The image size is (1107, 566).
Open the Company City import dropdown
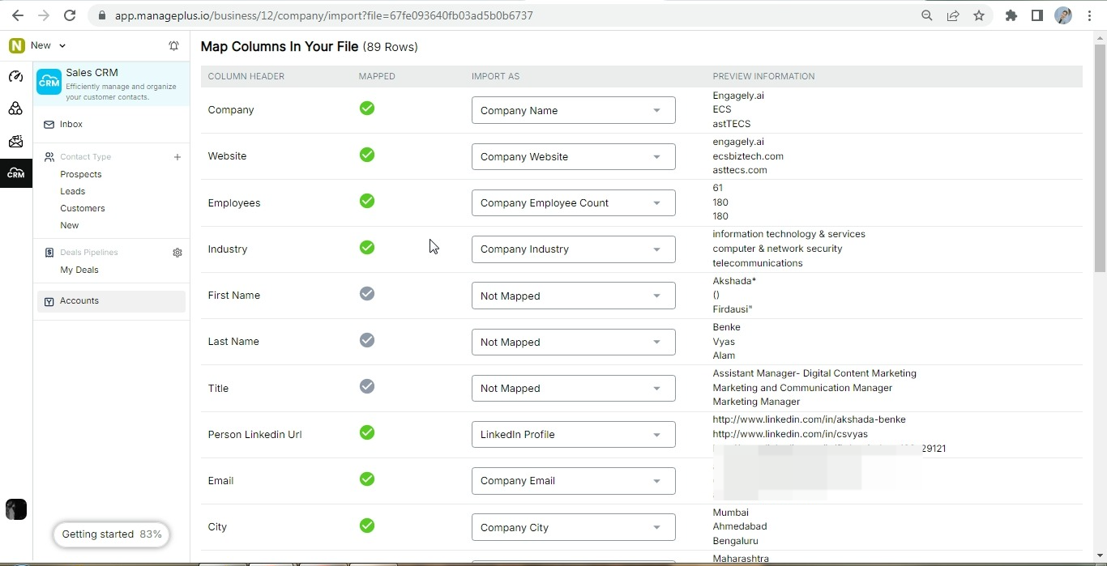[x=573, y=527]
